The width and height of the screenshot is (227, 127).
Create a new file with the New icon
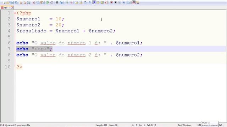pos(4,2)
